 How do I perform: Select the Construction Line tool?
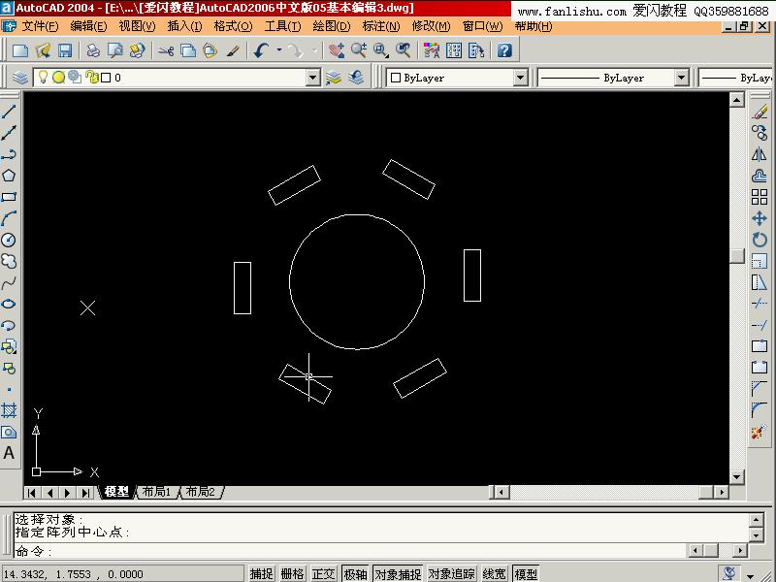point(9,133)
